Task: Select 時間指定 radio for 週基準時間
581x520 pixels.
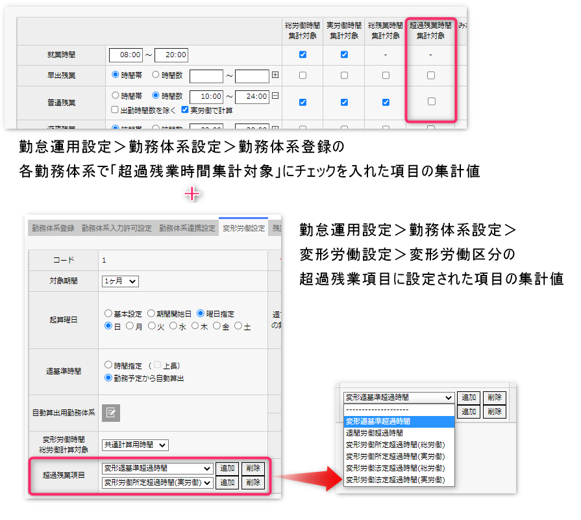Action: [x=108, y=365]
